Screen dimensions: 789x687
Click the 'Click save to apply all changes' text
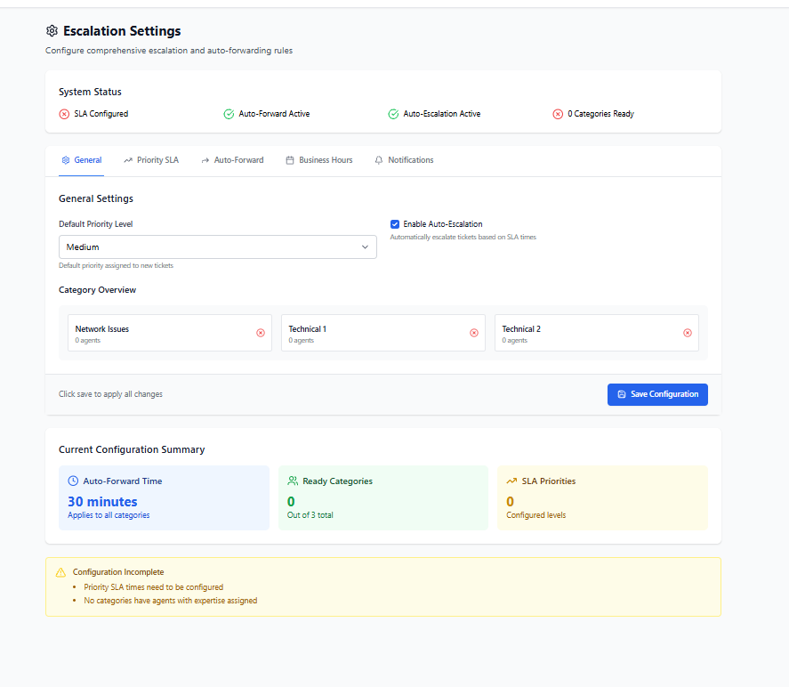(x=110, y=394)
